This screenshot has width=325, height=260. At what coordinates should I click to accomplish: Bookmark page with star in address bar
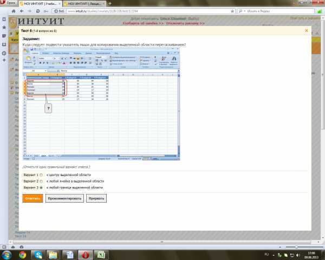[x=232, y=11]
